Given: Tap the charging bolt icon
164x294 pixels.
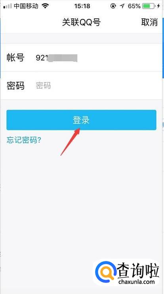Looking at the screenshot, I should coord(158,6).
